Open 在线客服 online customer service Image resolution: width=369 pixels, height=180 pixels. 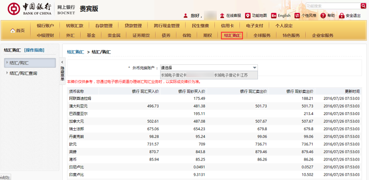coord(230,16)
